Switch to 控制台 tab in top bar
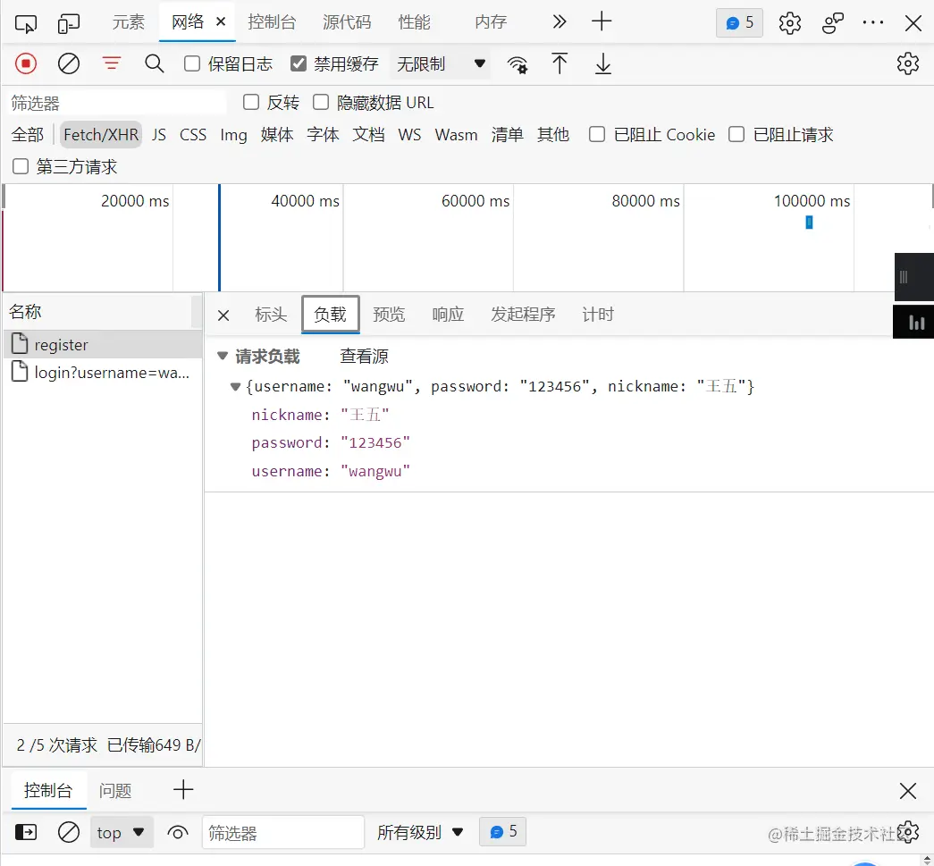The height and width of the screenshot is (866, 934). click(272, 22)
